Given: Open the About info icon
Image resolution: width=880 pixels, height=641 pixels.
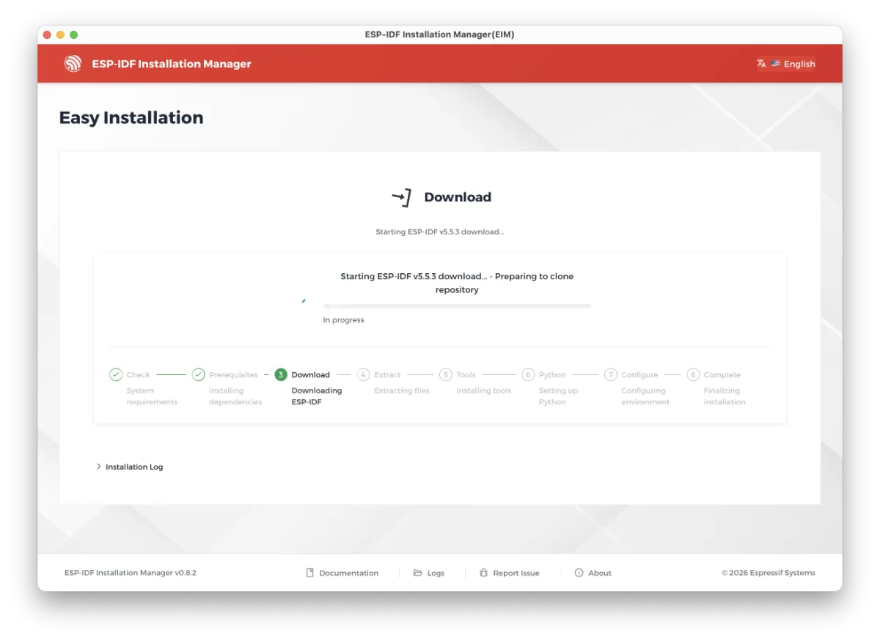Looking at the screenshot, I should pyautogui.click(x=579, y=573).
